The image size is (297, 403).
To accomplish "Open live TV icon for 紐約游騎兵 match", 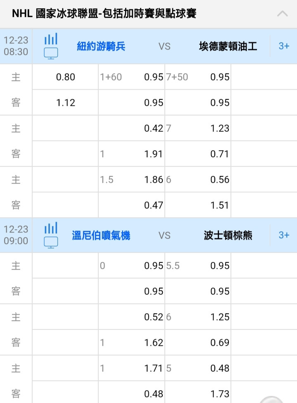I will (x=51, y=53).
